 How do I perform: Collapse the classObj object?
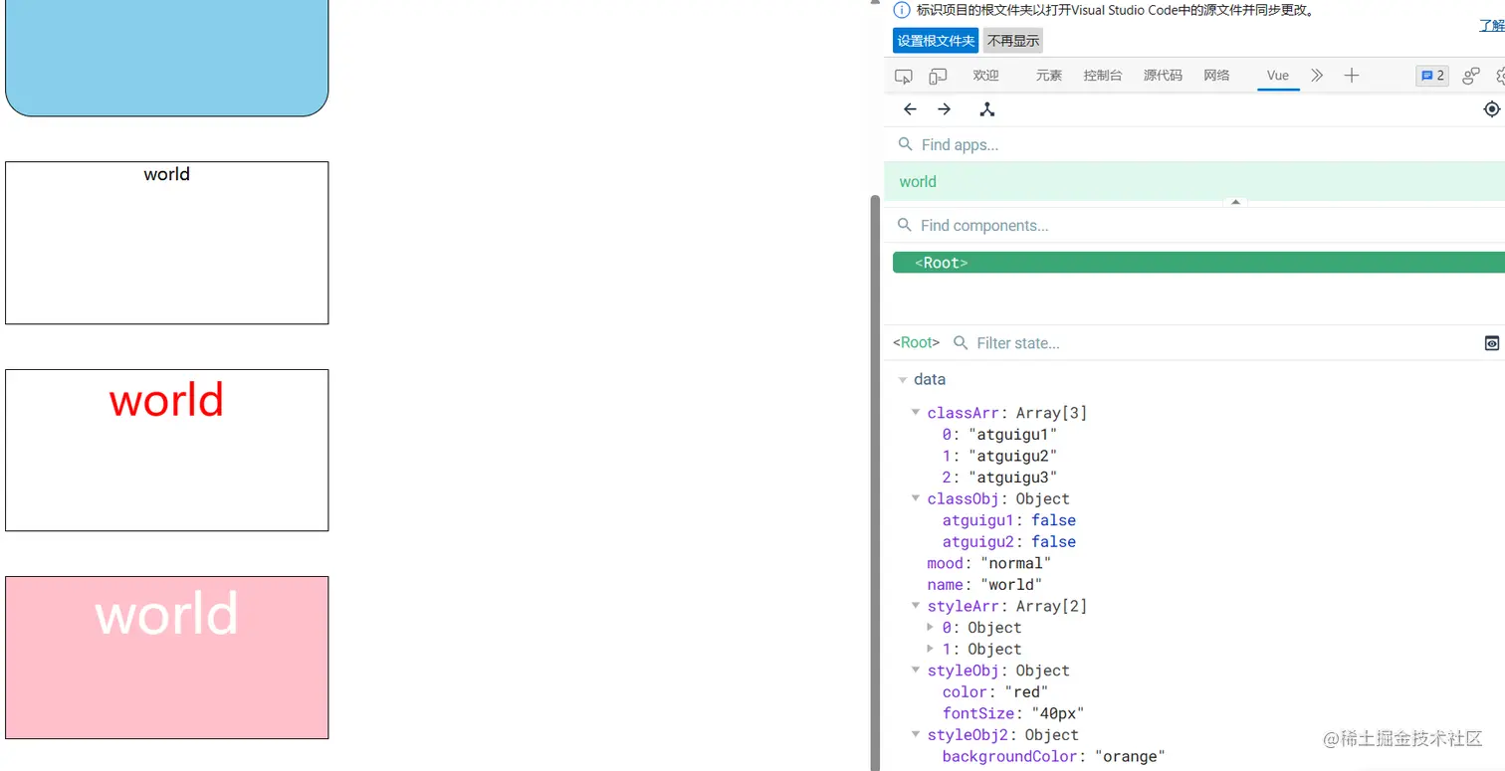[917, 499]
